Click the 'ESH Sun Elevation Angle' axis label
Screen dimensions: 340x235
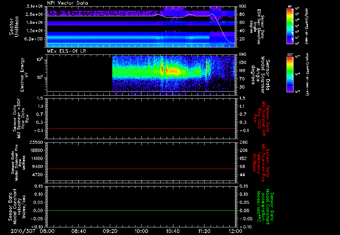pyautogui.click(x=257, y=27)
